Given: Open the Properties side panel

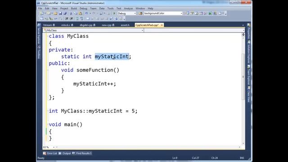Looking at the screenshot, I should pyautogui.click(x=249, y=31).
